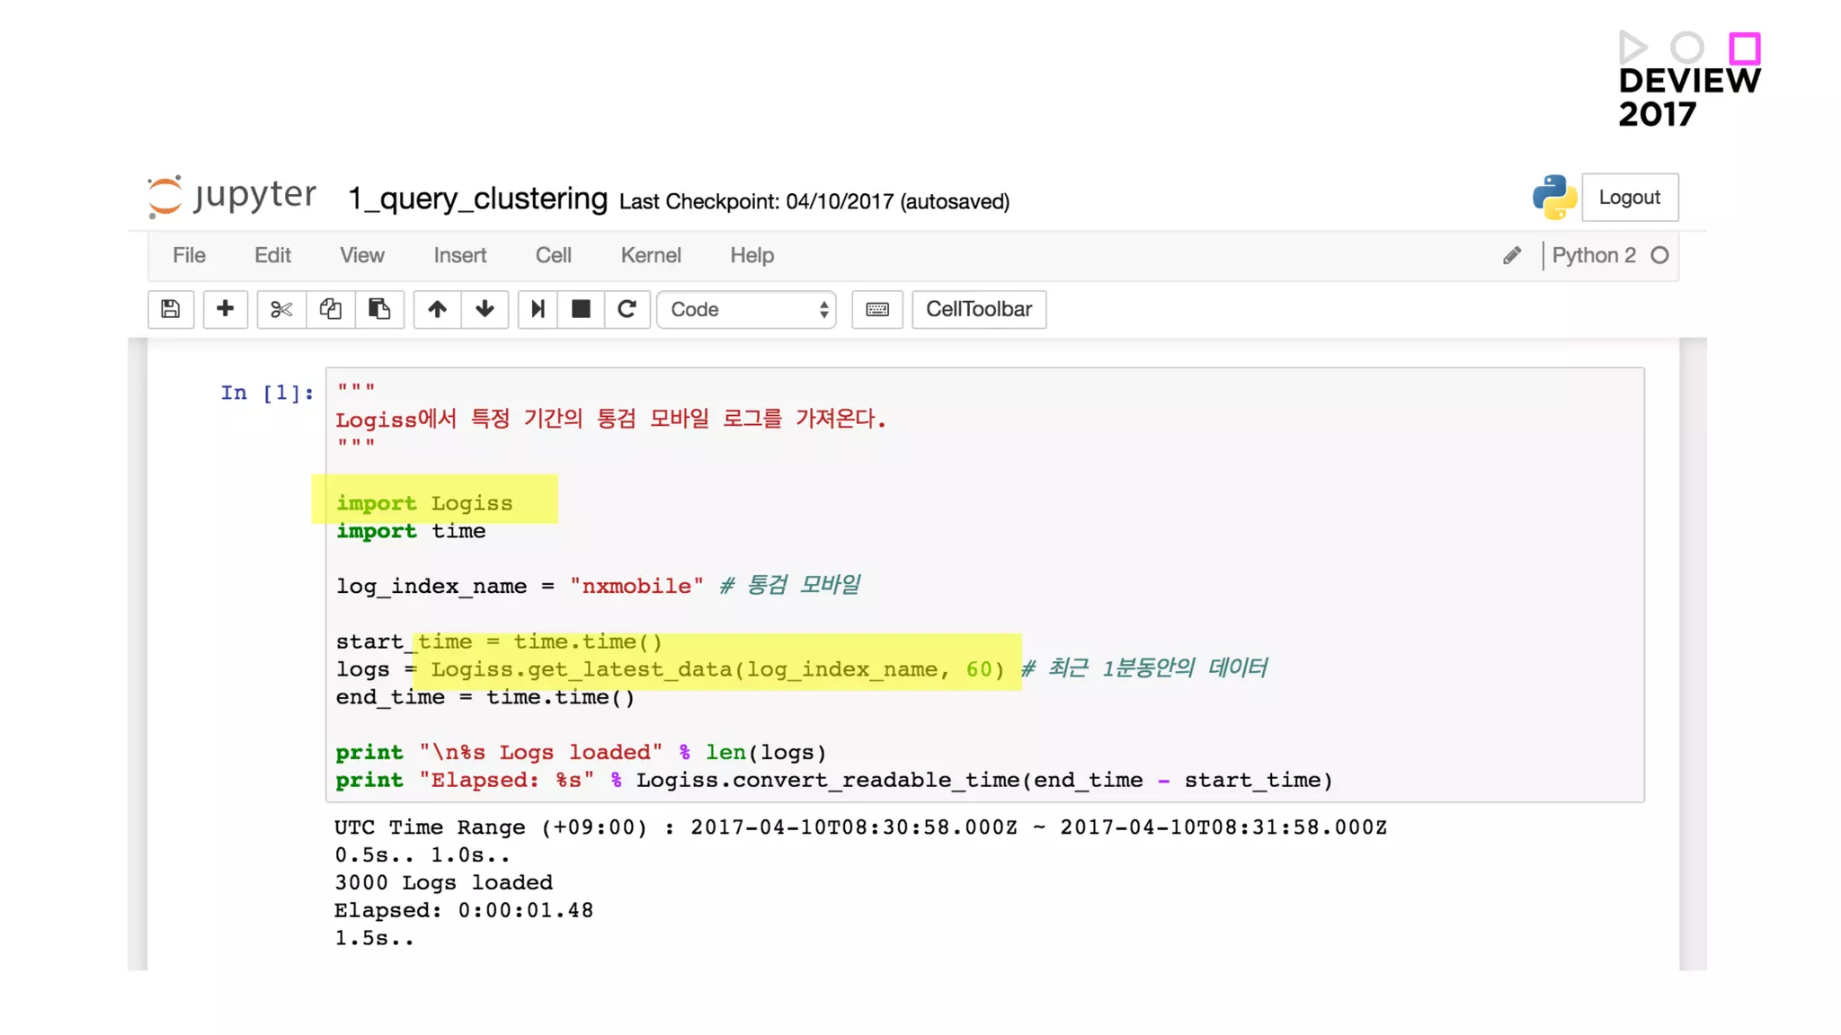Move selected cell up arrow
1841x1035 pixels.
point(437,309)
